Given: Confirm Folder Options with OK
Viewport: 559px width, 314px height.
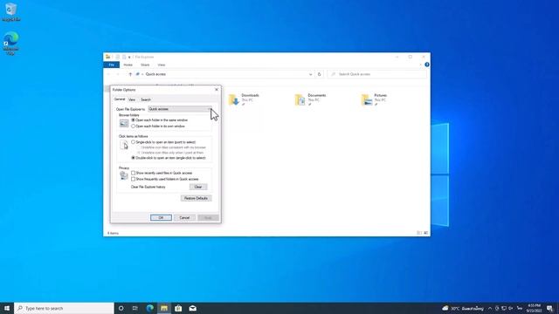Looking at the screenshot, I should 161,217.
